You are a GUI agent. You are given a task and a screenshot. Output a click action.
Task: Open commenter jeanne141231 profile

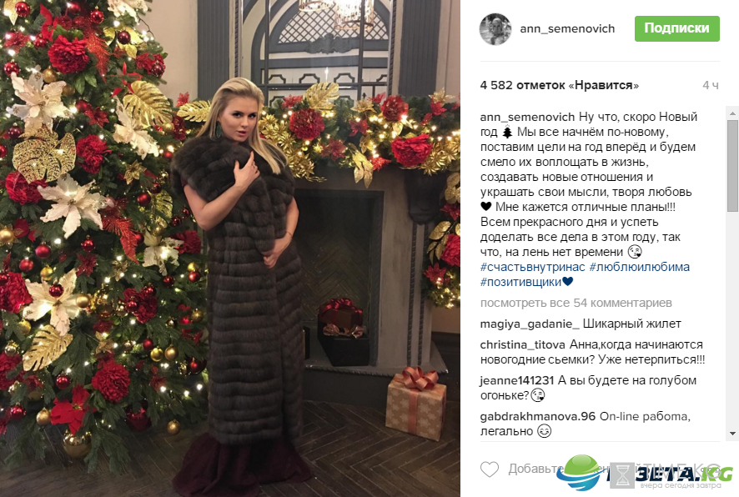coord(517,380)
